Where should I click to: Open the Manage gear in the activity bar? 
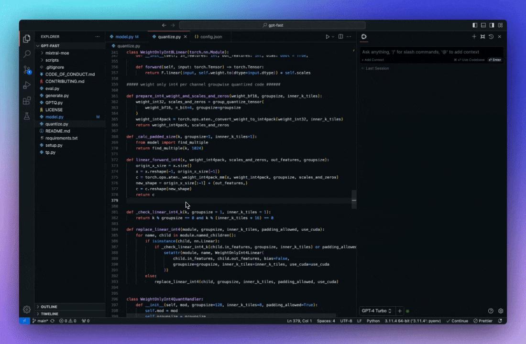pyautogui.click(x=26, y=310)
